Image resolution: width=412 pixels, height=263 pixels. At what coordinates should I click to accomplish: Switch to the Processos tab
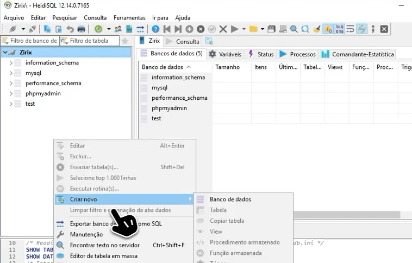[297, 54]
